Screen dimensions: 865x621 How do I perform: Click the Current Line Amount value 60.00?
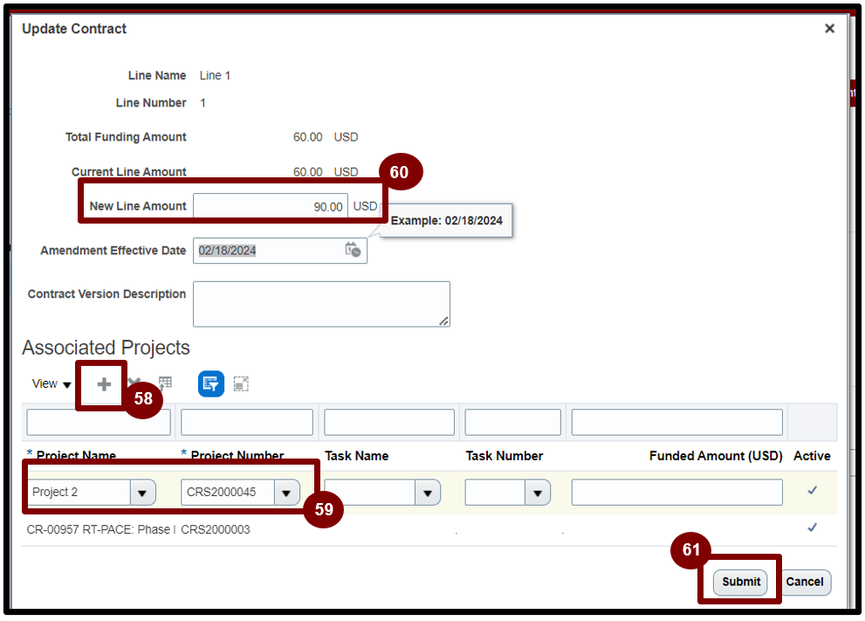(x=308, y=172)
